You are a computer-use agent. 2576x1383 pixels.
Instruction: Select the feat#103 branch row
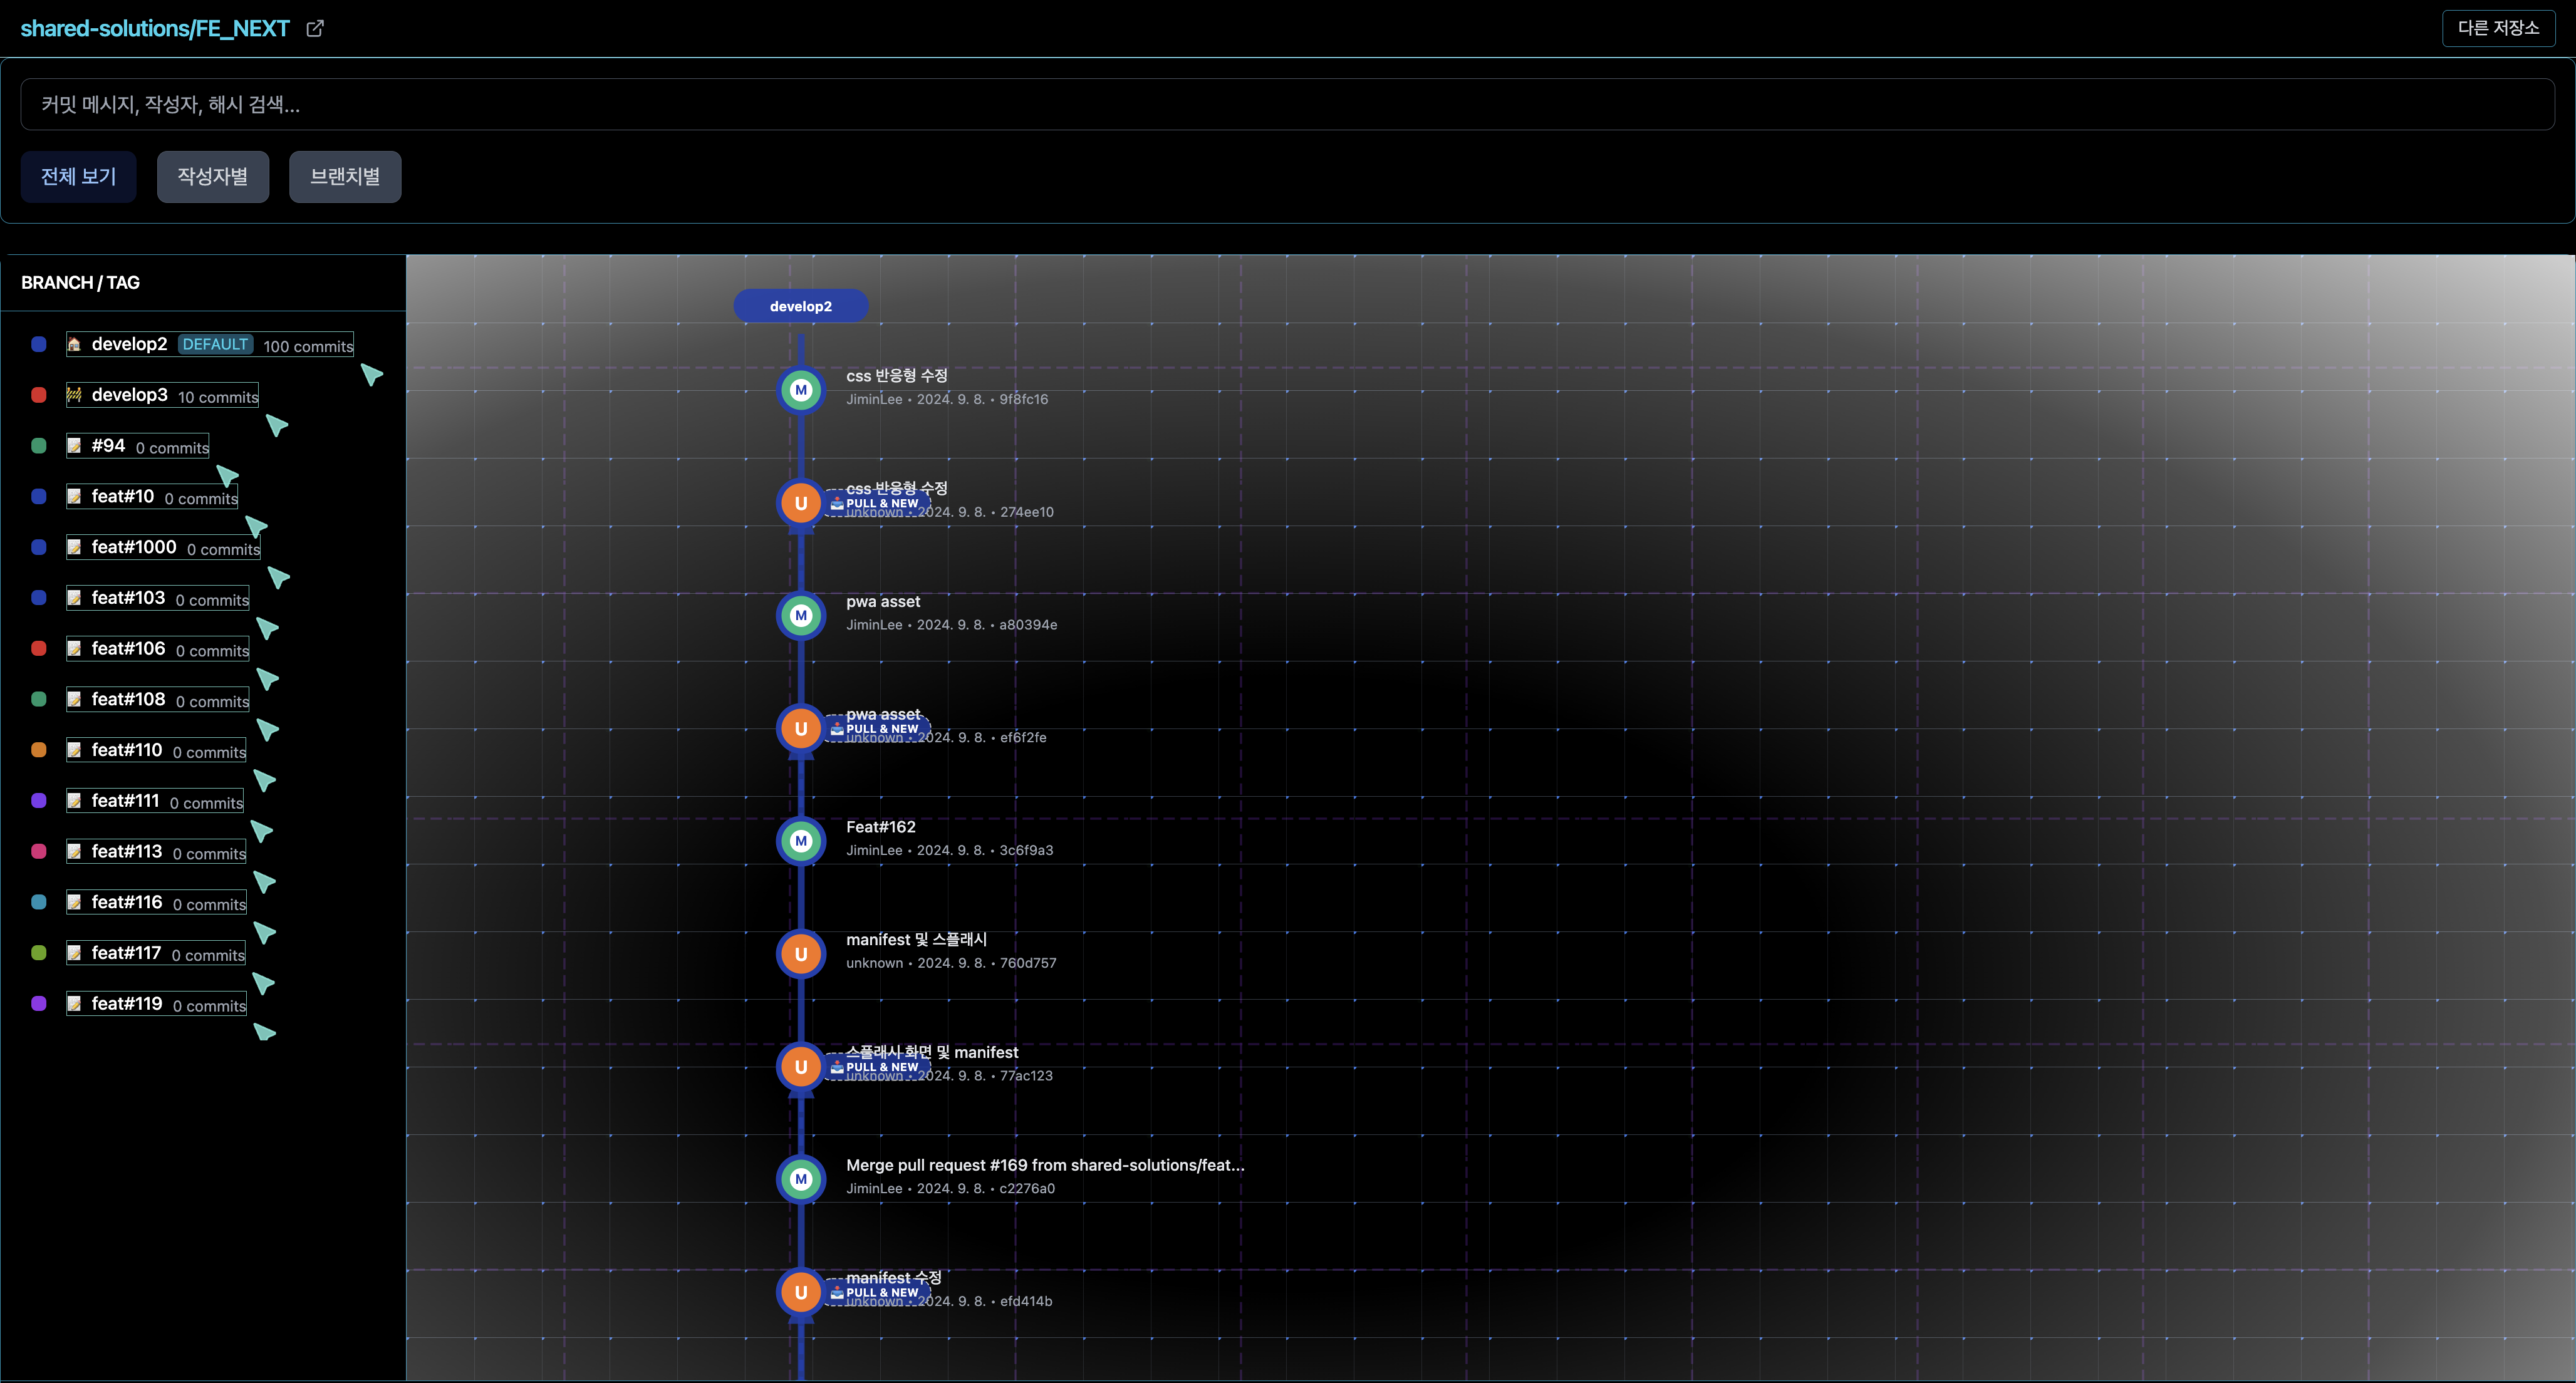pos(158,598)
